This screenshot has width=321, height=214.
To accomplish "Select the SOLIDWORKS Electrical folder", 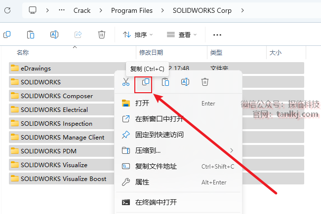I will point(61,109).
